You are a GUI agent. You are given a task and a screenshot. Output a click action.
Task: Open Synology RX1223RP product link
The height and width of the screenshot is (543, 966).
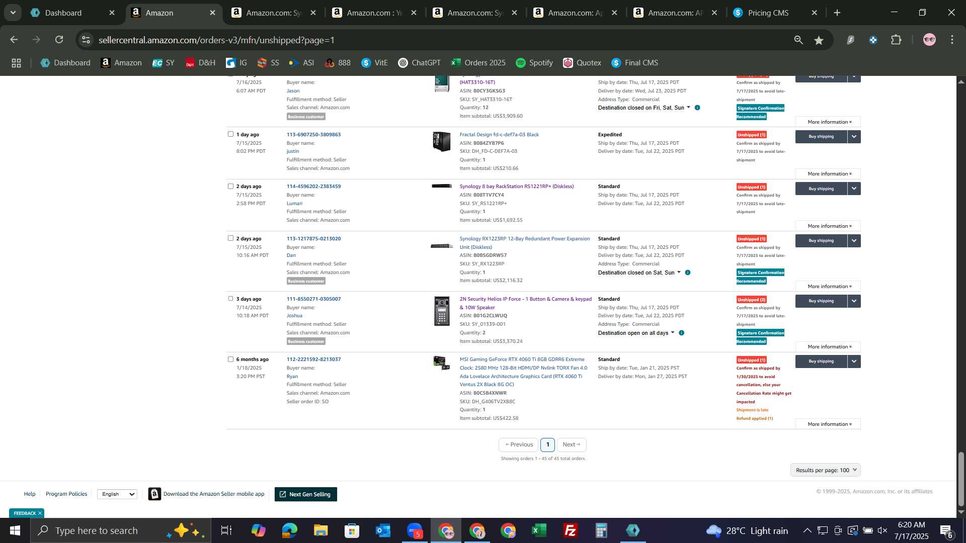point(524,243)
